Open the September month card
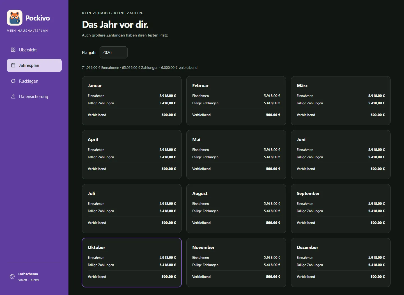Screen dimensions: 404x295 (x=341, y=208)
